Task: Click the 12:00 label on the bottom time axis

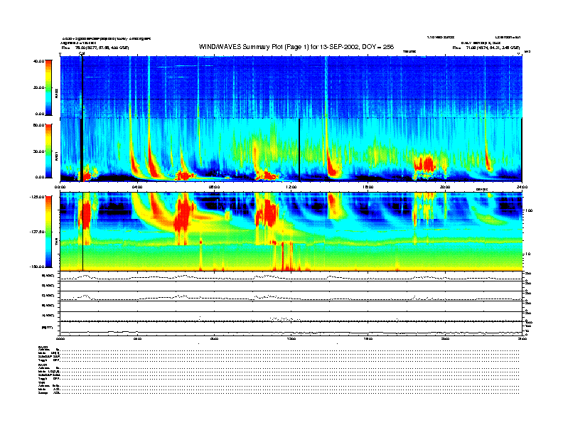Action: [291, 339]
